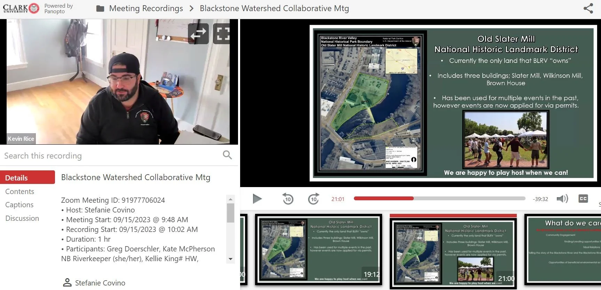Viewport: 601px width, 290px height.
Task: Jump to slide thumbnail at 21:00
Action: (453, 253)
